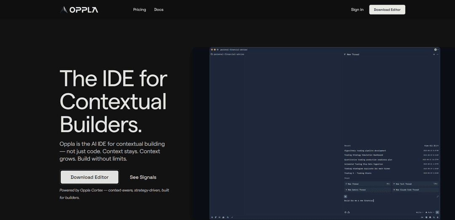The width and height of the screenshot is (455, 220).
Task: Click into the 'Build for me a new financial' prompt
Action: point(359,201)
